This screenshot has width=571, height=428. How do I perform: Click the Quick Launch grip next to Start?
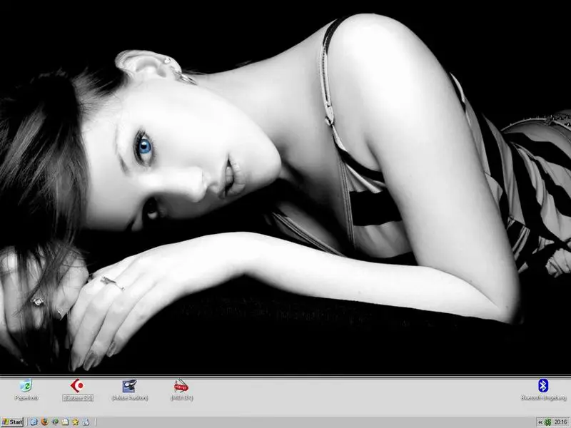tap(27, 422)
